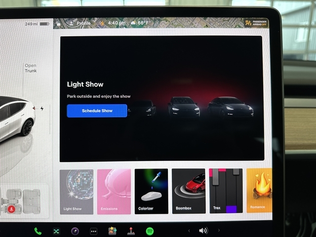Select the Colorizer tile
316x237 pixels.
point(152,191)
